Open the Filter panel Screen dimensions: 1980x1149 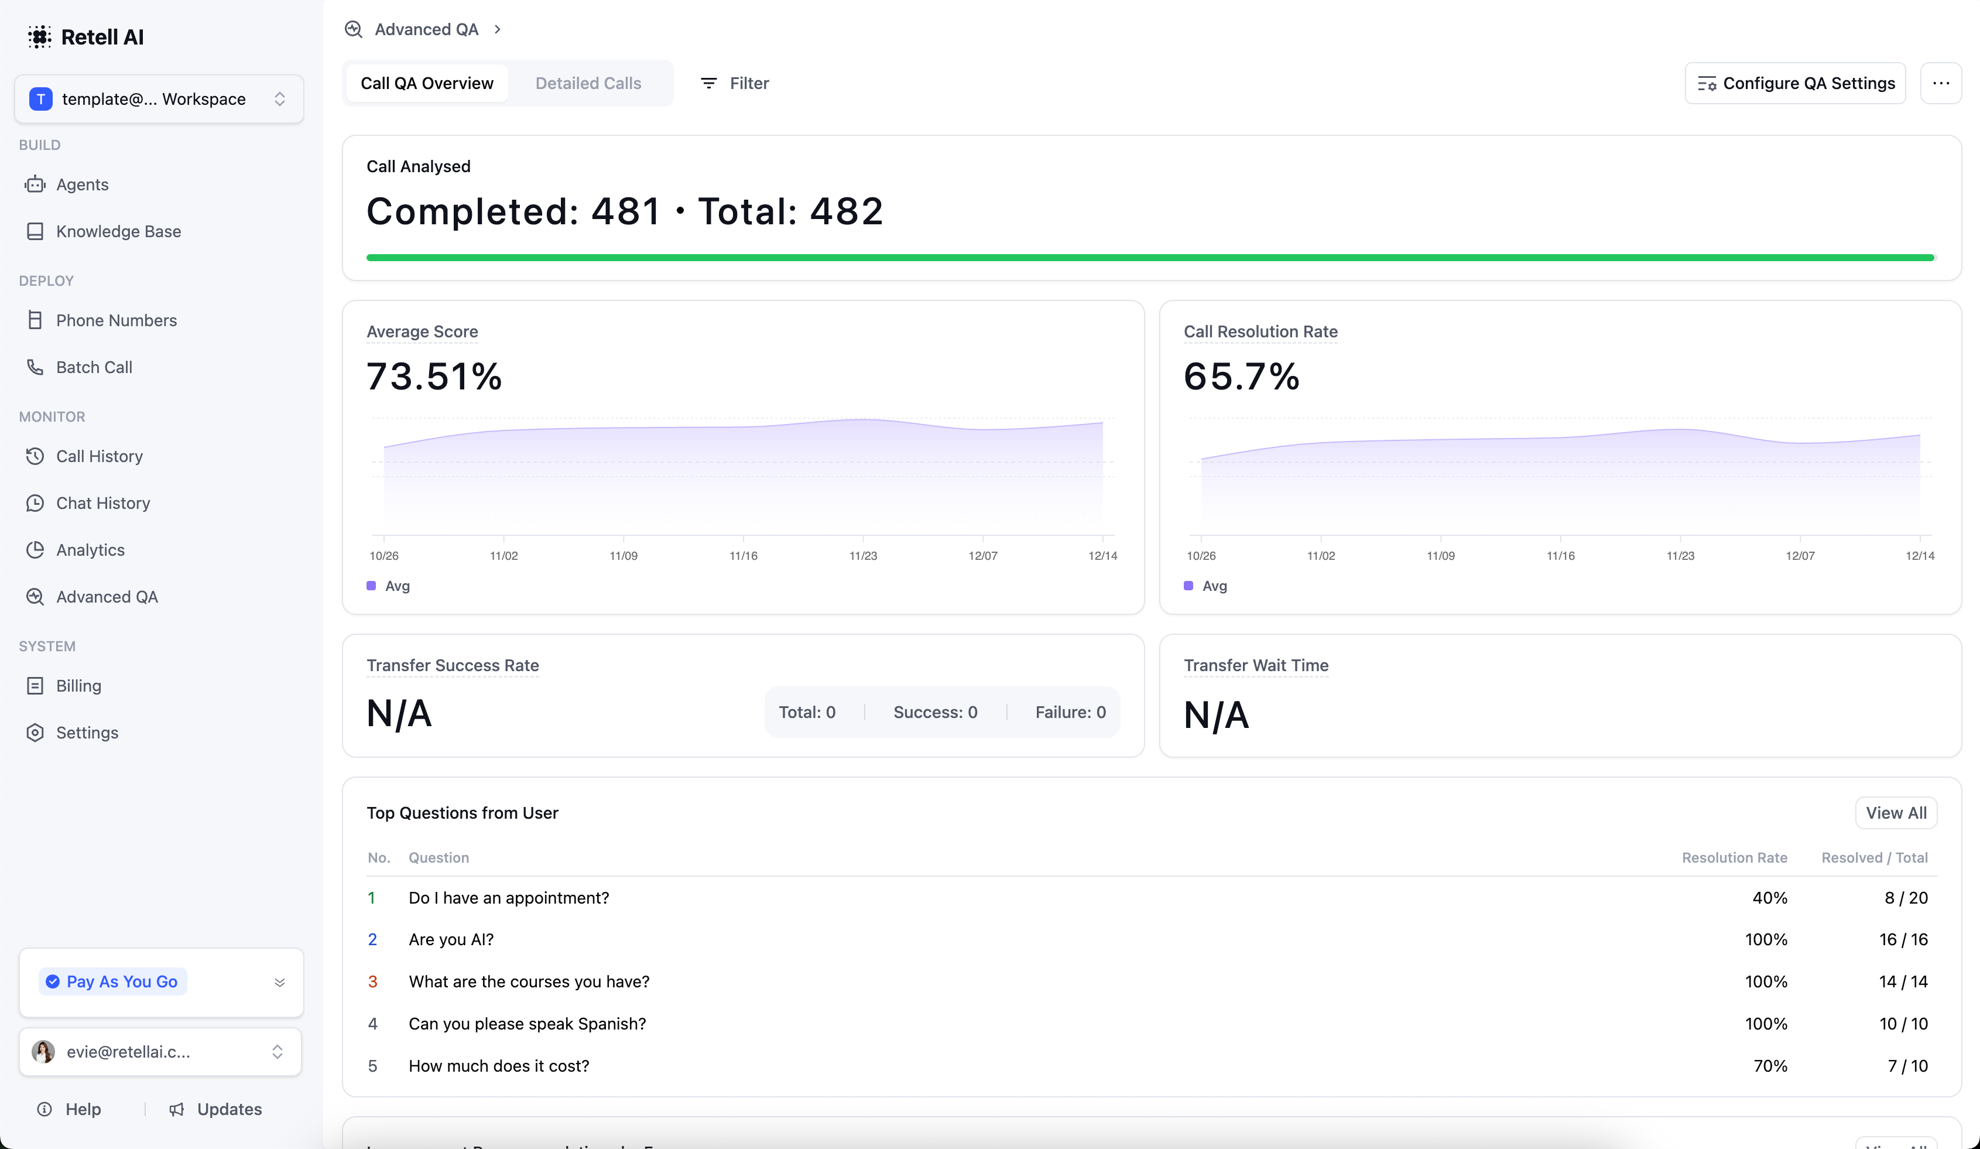(x=733, y=83)
